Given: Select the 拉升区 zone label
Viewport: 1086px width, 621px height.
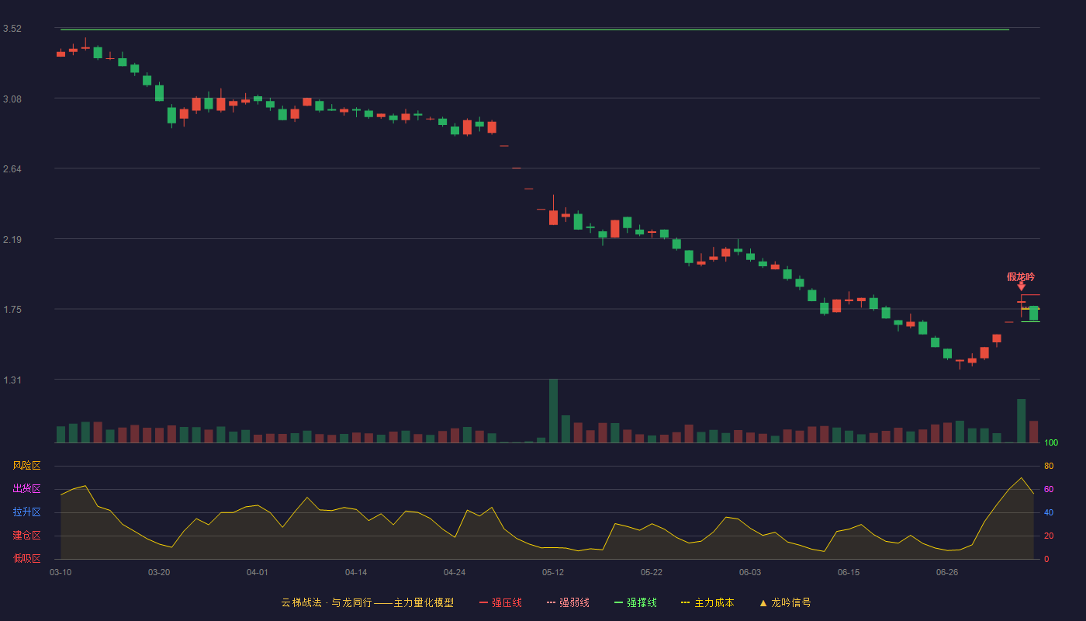Looking at the screenshot, I should (26, 512).
